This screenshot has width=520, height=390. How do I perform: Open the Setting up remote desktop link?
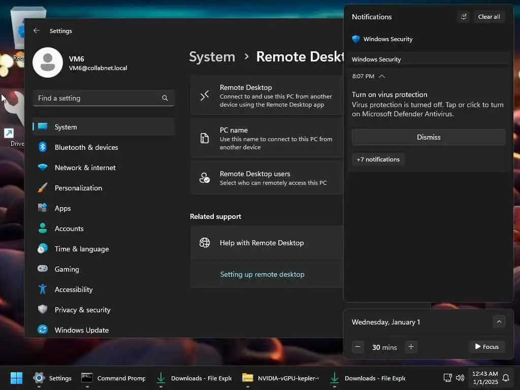(x=262, y=274)
